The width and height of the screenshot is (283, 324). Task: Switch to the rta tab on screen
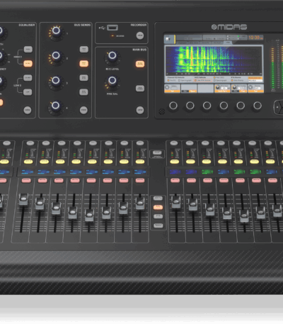(x=228, y=43)
